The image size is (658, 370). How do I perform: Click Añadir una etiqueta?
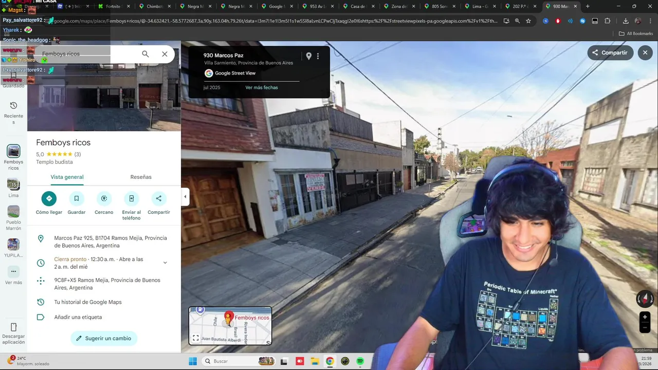click(104, 317)
